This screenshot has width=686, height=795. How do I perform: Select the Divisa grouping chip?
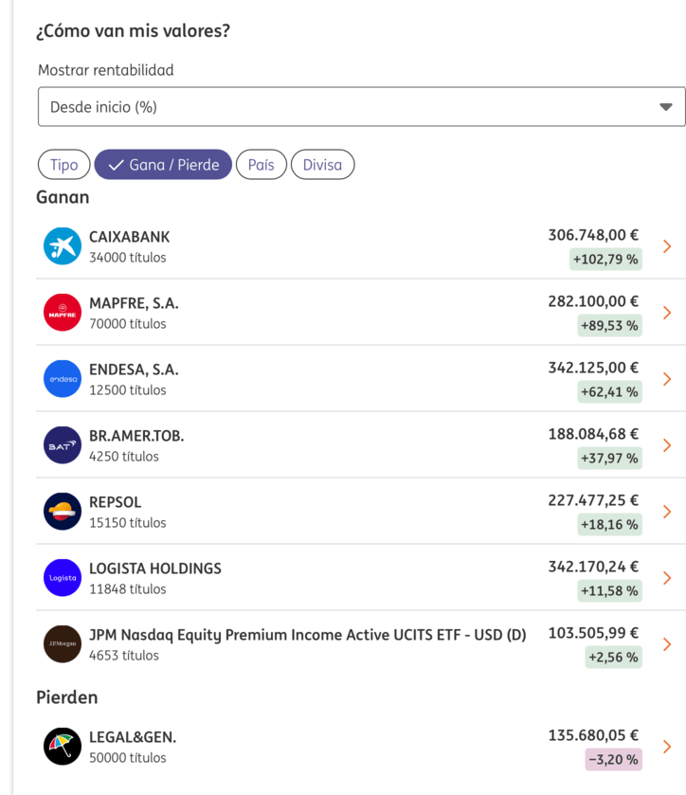pos(322,165)
